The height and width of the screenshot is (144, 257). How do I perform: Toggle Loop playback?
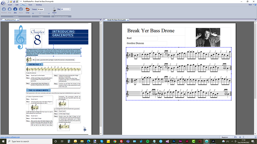coord(27,10)
